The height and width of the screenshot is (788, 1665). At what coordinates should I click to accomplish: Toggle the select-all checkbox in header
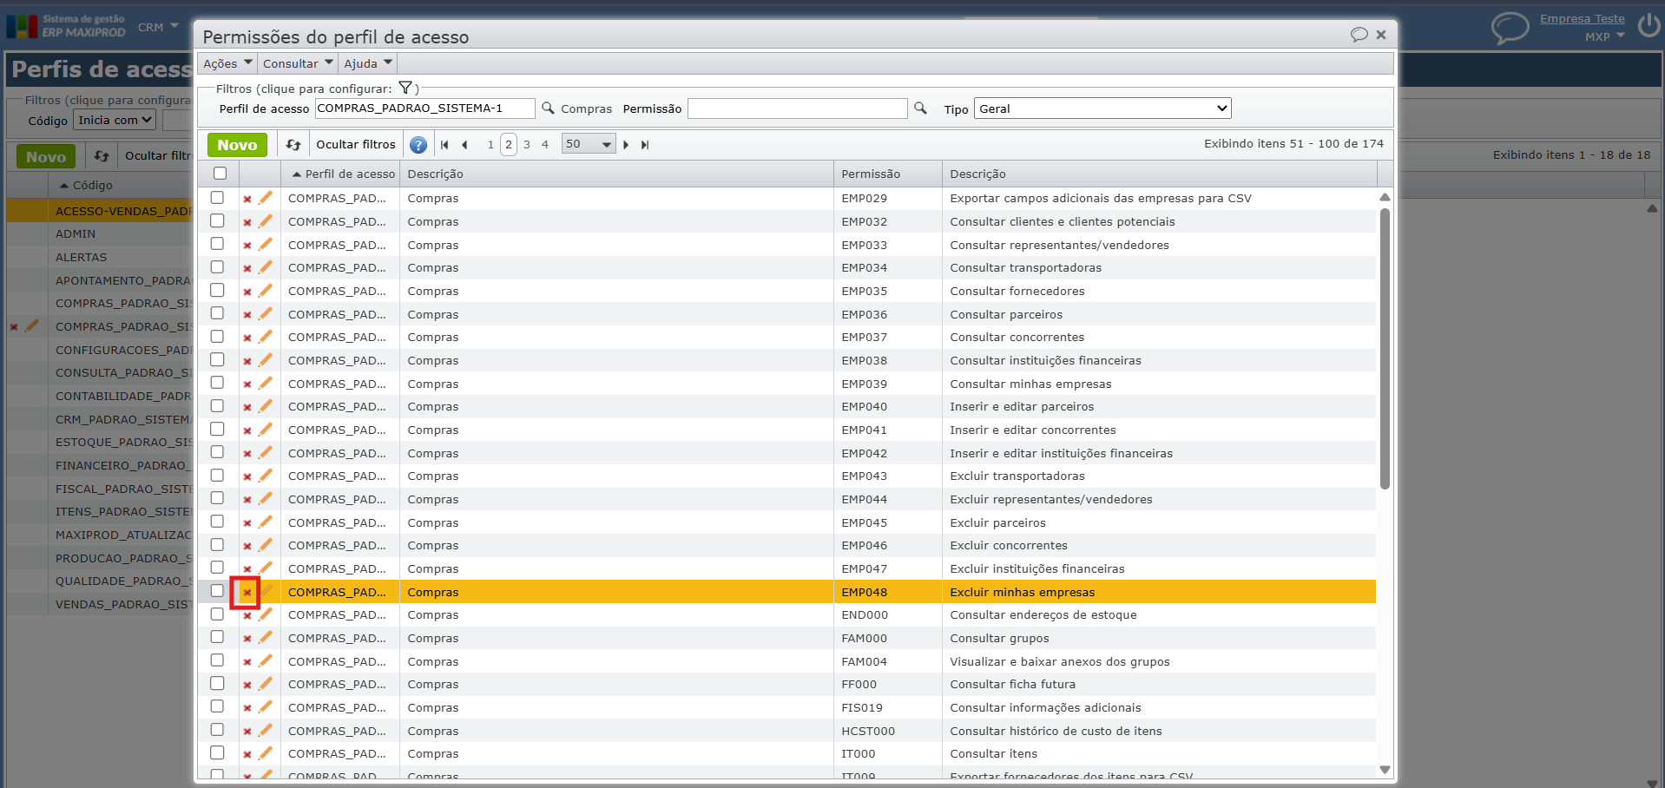coord(220,174)
